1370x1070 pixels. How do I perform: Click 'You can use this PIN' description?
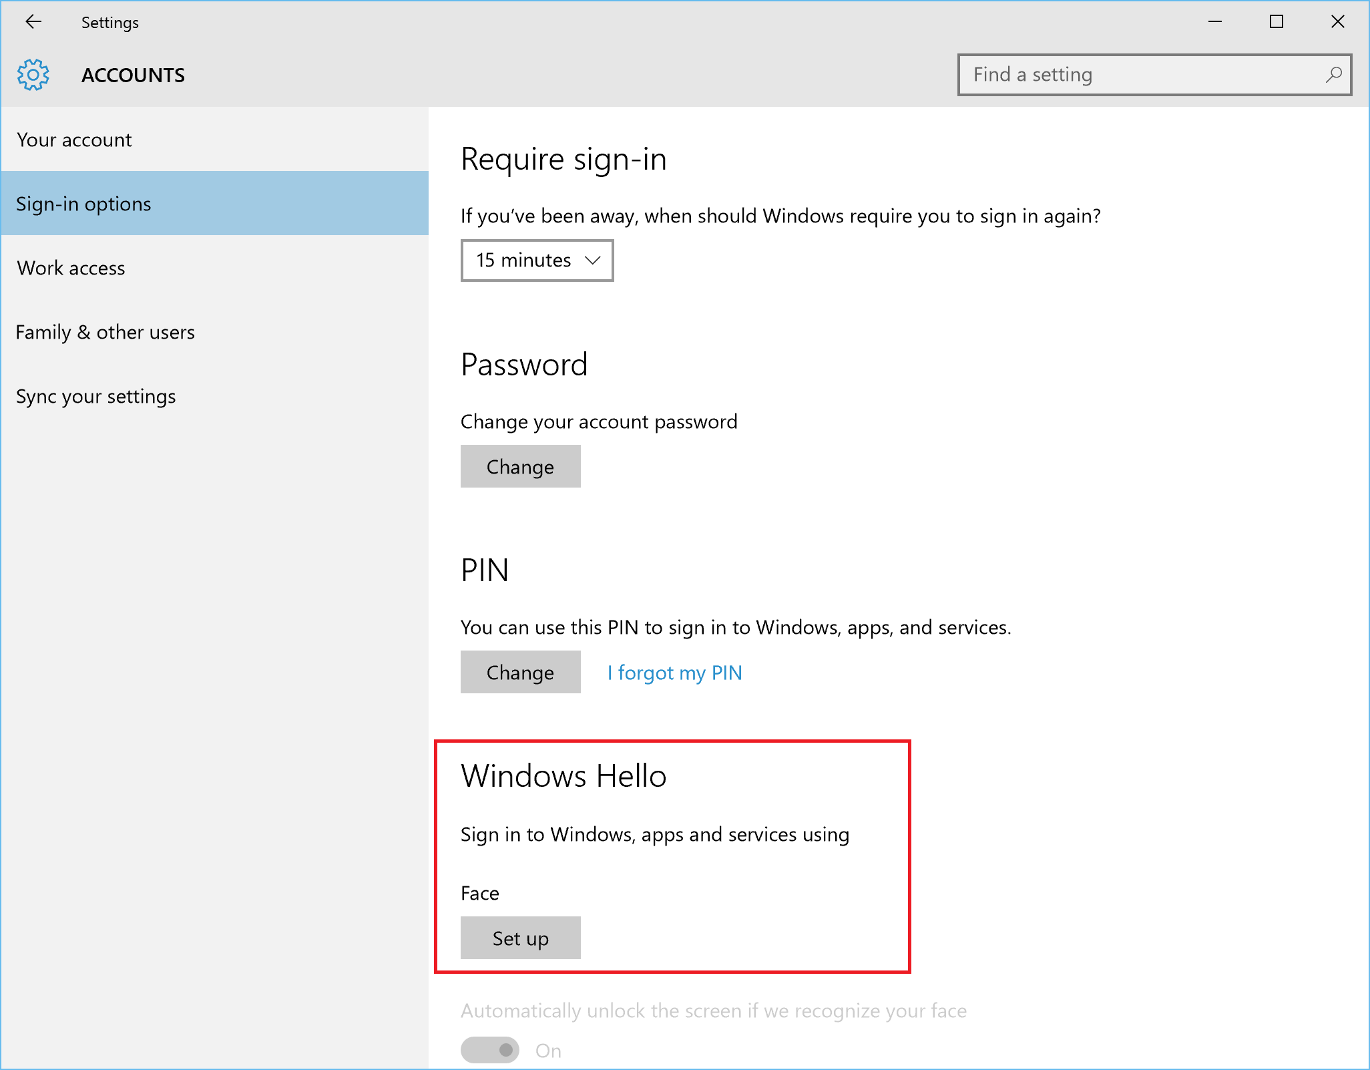[736, 628]
